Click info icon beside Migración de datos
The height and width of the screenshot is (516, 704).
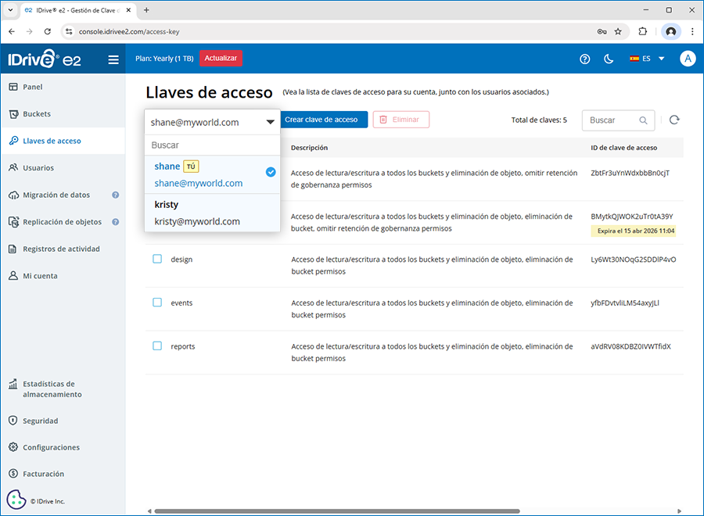coord(116,195)
